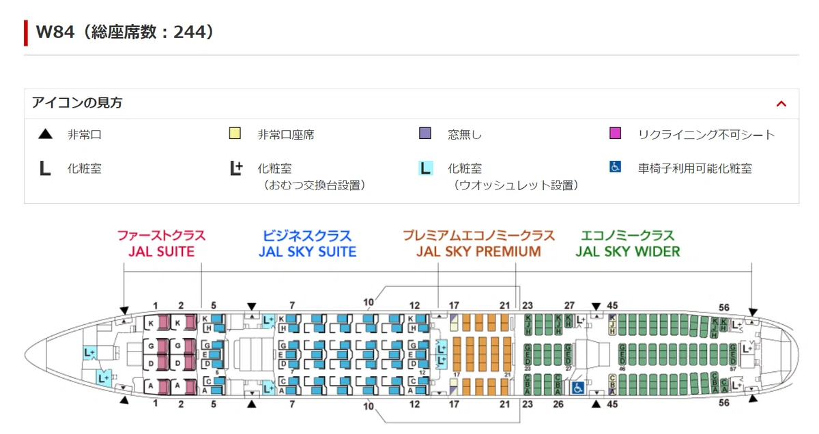The width and height of the screenshot is (819, 434).
Task: Click the yellow 非常口座席 legend swatch
Action: point(235,133)
